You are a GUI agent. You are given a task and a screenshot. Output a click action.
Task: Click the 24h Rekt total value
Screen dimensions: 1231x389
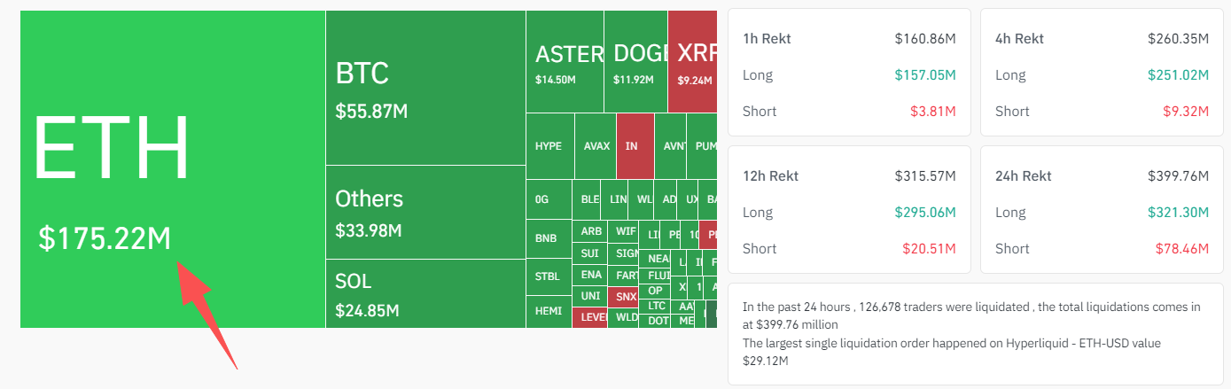1178,176
